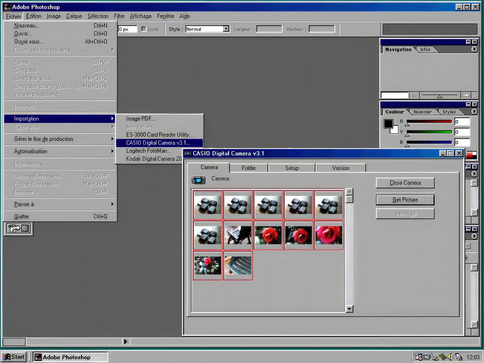
Task: Click thumbnail list scroll up arrow
Action: click(349, 192)
